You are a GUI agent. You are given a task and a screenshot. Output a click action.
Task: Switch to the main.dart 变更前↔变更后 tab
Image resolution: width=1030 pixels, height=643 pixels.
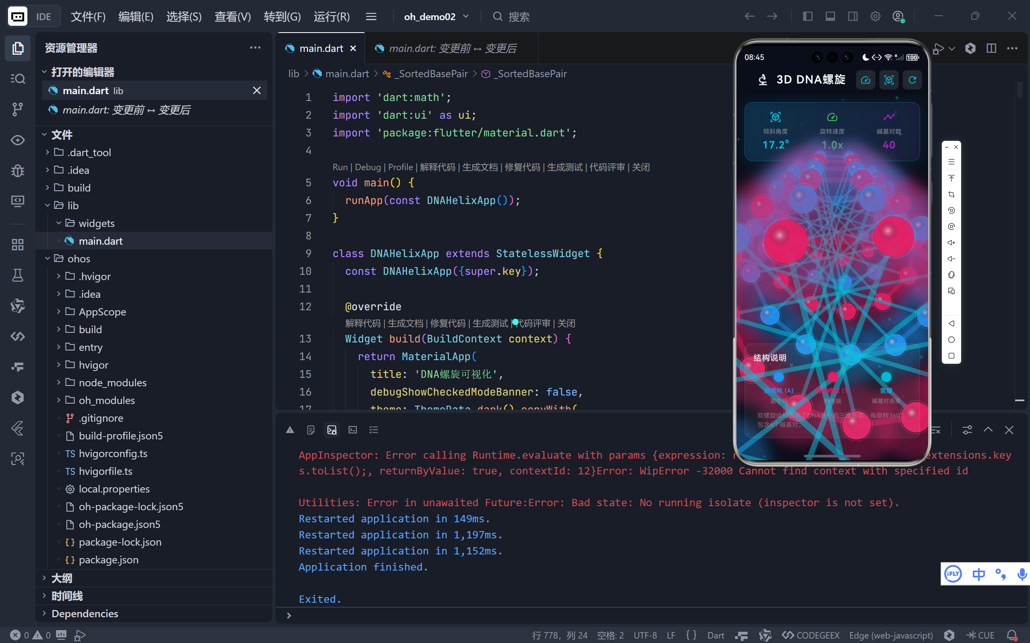452,48
